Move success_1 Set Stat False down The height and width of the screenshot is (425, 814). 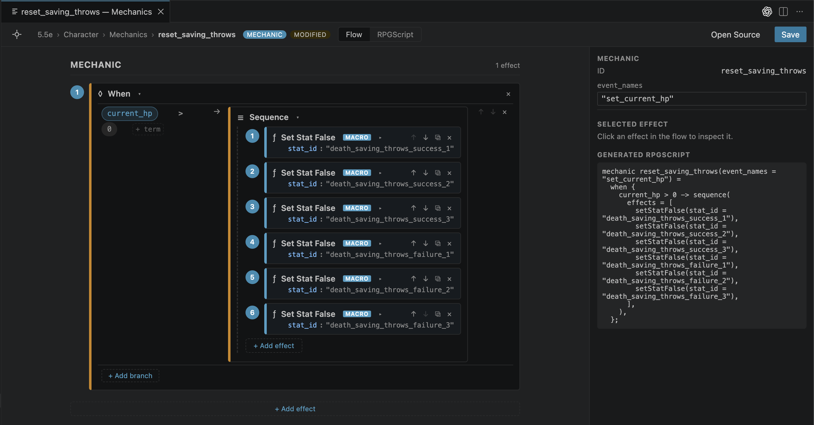[x=426, y=137]
